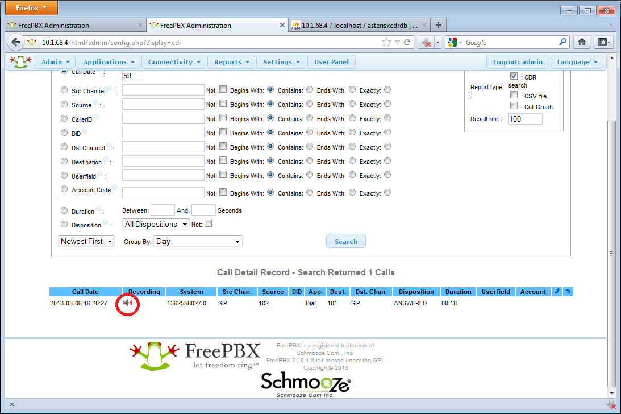Select the Duration radio button
The image size is (621, 414).
click(x=64, y=211)
